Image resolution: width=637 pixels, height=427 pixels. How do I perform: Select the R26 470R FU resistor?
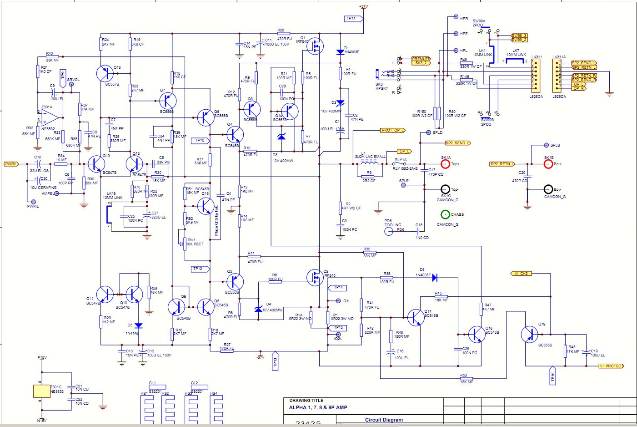284,33
